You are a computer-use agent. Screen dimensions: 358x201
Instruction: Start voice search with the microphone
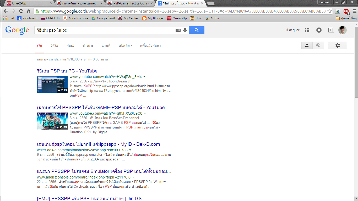point(185,30)
